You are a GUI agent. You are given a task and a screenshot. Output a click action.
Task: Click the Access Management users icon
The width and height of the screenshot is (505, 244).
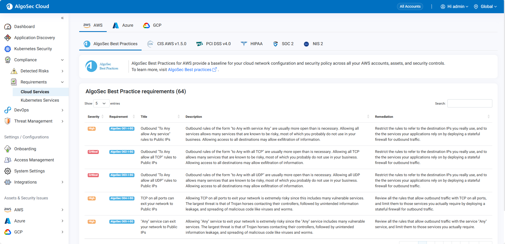pos(8,160)
